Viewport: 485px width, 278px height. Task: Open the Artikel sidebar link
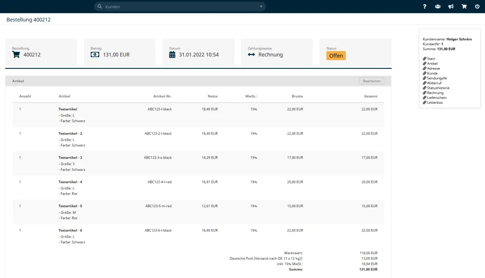432,64
